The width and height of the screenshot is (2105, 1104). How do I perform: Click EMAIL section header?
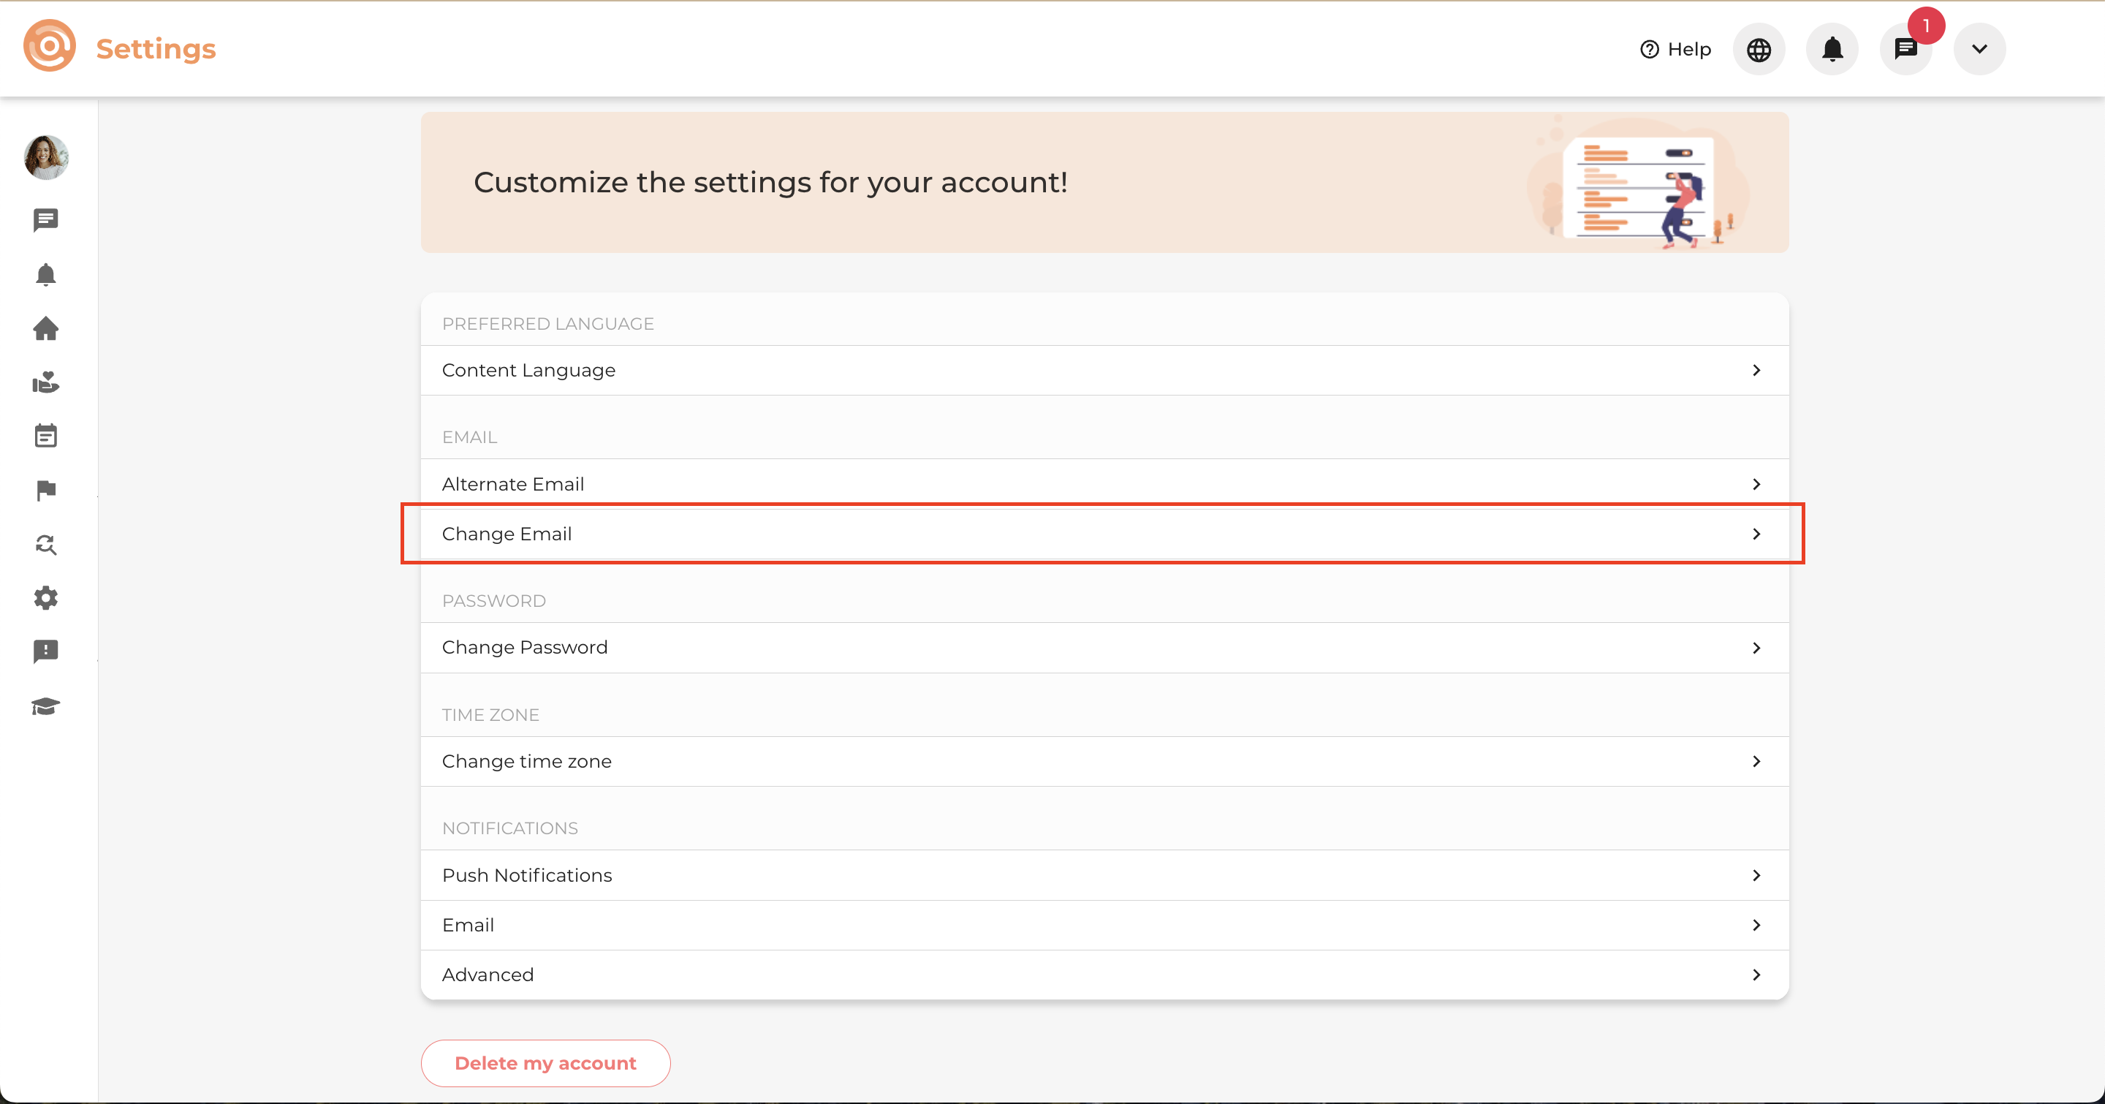(469, 437)
